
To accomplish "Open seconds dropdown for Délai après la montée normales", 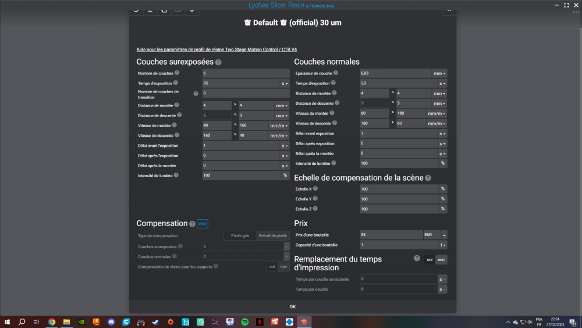I will [x=442, y=154].
